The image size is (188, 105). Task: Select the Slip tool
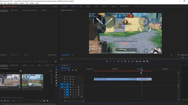pyautogui.click(x=56, y=78)
